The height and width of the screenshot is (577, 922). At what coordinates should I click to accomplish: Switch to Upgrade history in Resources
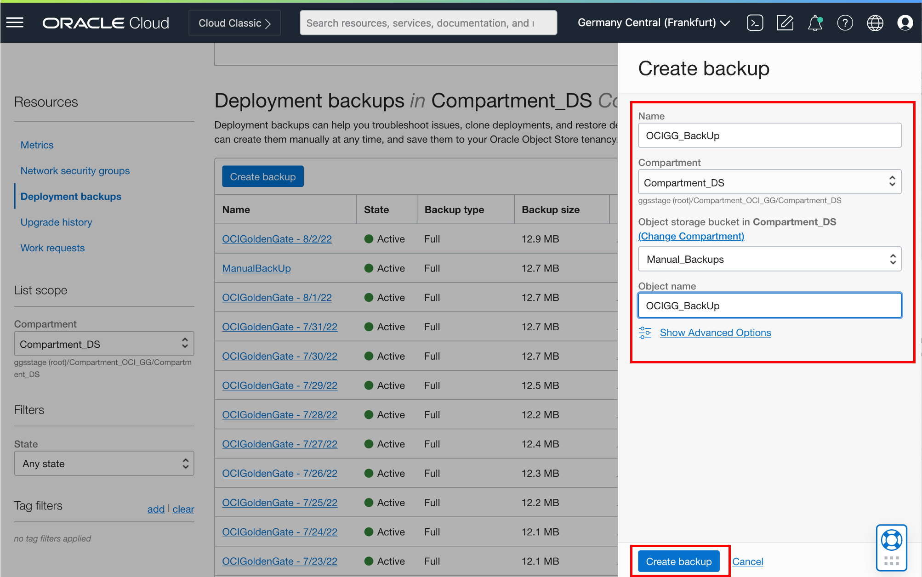[56, 222]
